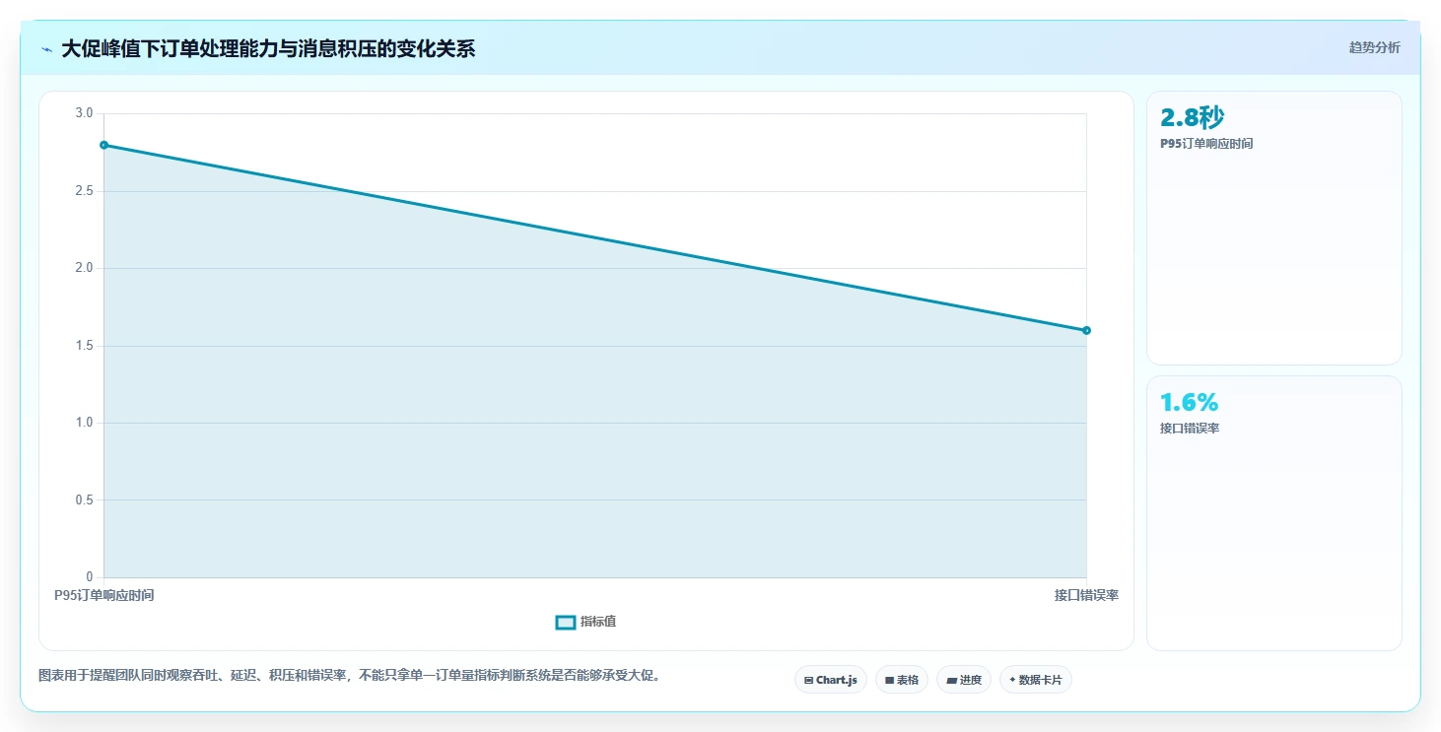This screenshot has height=732, width=1441.
Task: Click the 2.8秒 value card
Action: pyautogui.click(x=1273, y=228)
